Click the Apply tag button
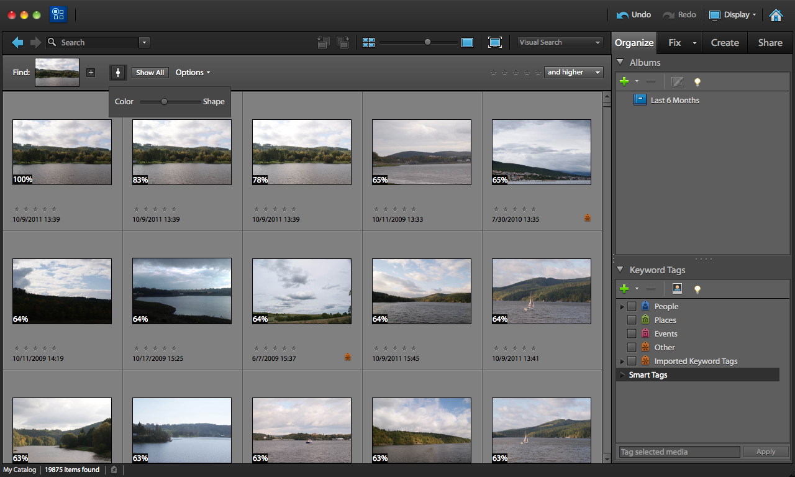The width and height of the screenshot is (795, 477). (x=766, y=452)
